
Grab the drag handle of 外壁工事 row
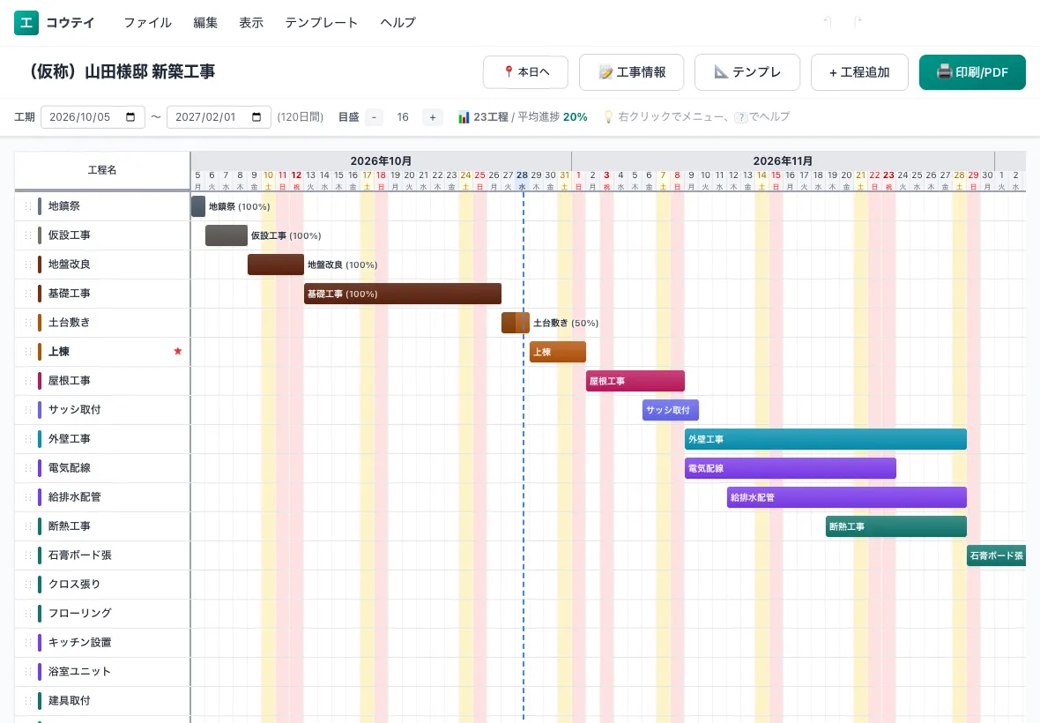[28, 439]
